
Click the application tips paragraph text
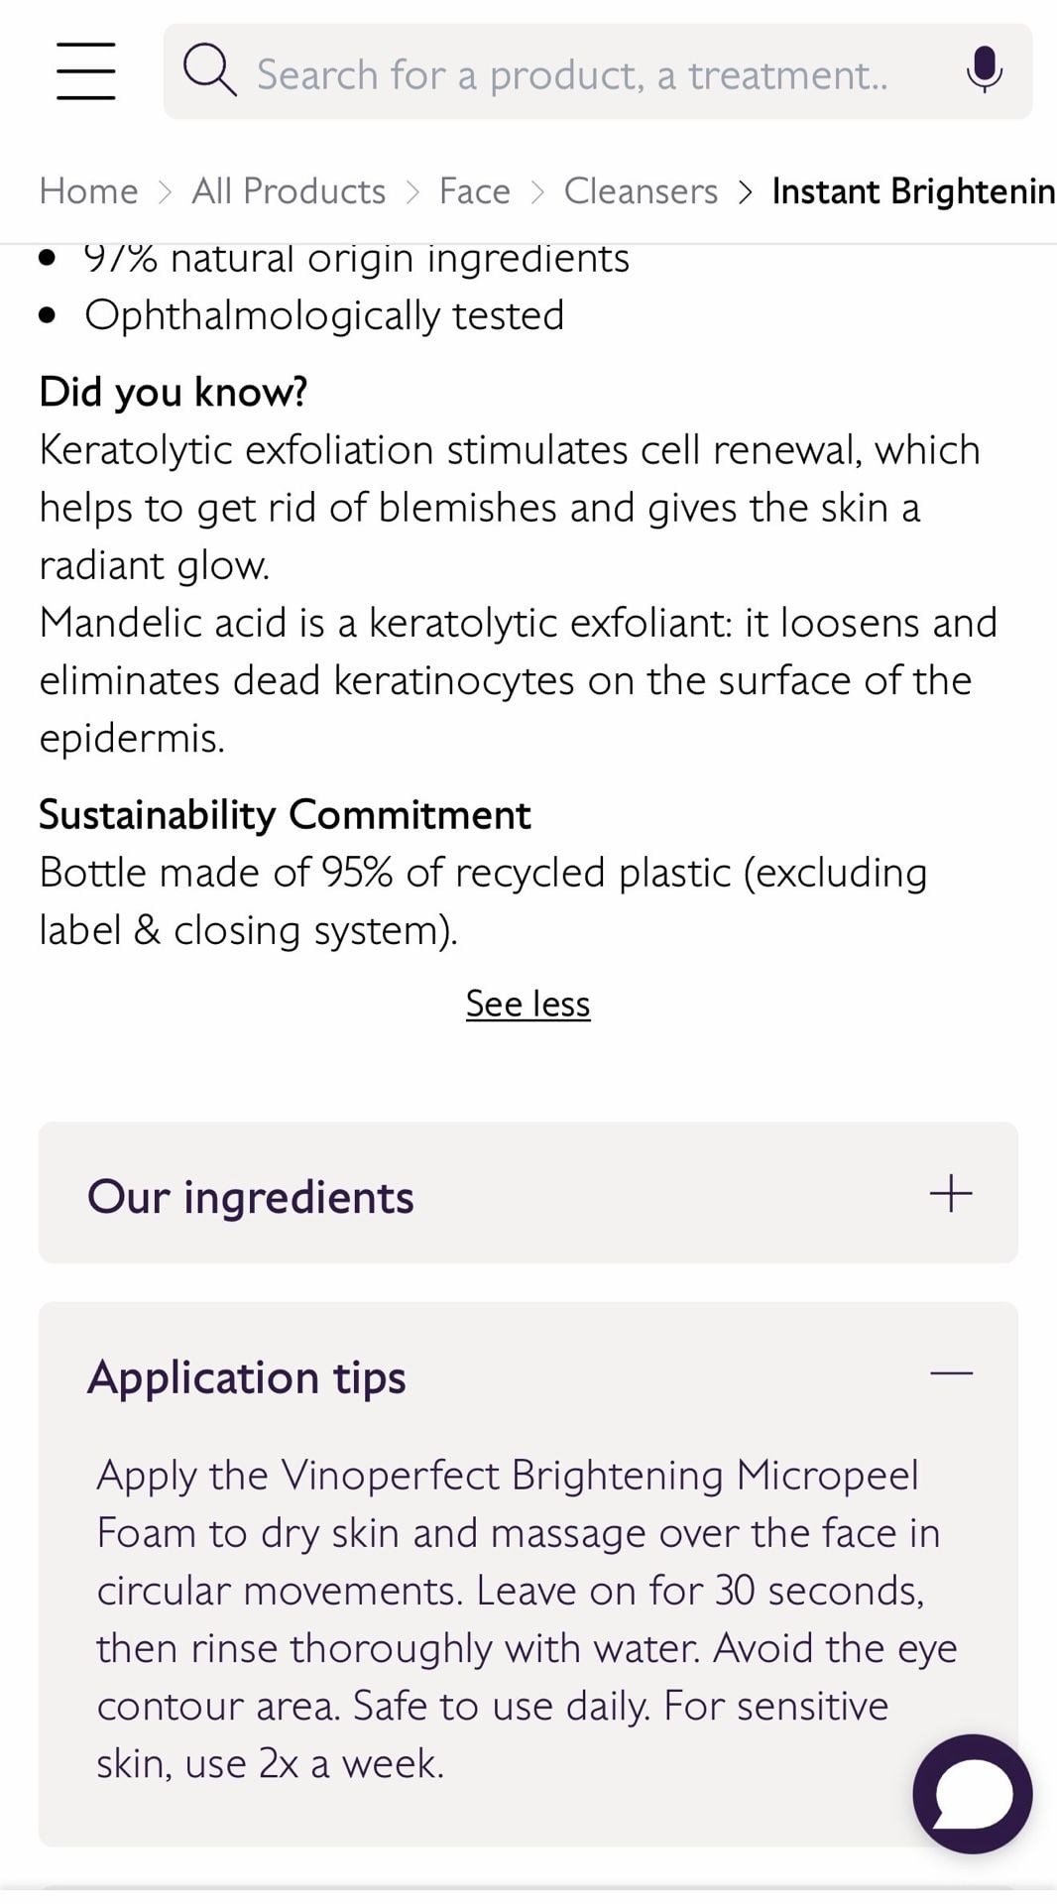(x=527, y=1619)
